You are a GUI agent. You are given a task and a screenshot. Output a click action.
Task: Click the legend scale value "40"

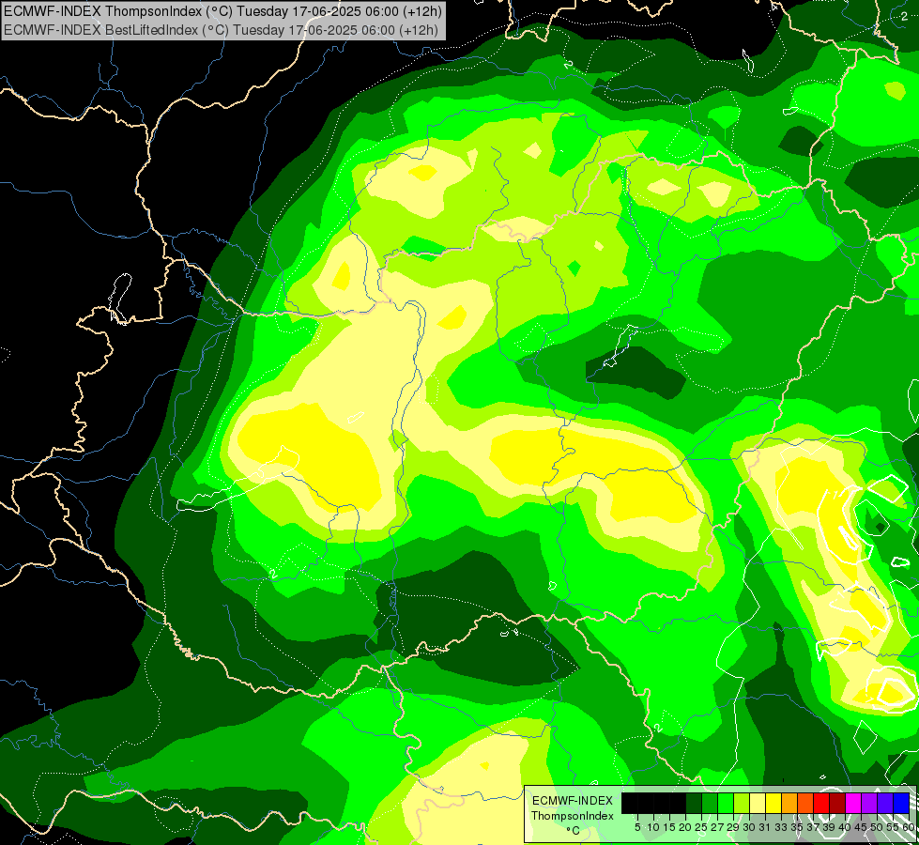pyautogui.click(x=845, y=827)
